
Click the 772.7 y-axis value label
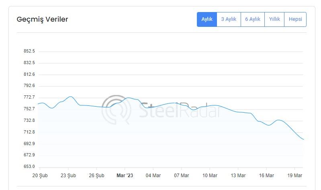29,97
